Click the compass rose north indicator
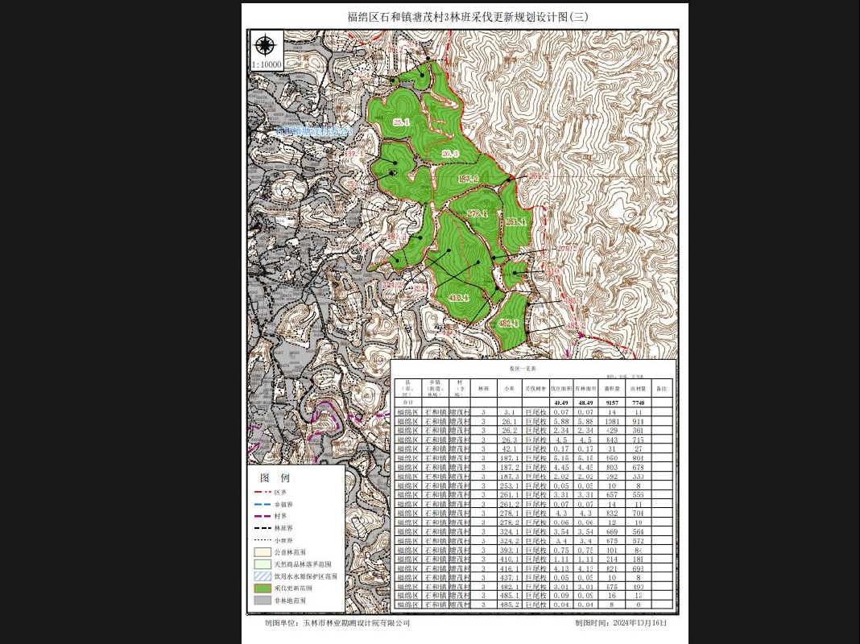 (x=266, y=45)
